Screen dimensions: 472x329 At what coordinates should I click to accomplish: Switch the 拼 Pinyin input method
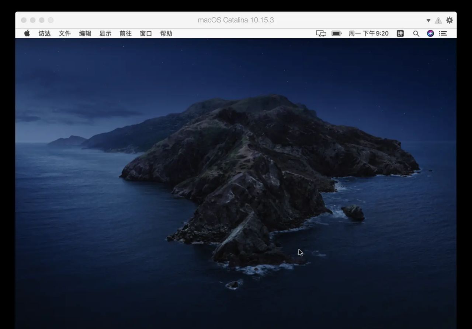point(400,34)
